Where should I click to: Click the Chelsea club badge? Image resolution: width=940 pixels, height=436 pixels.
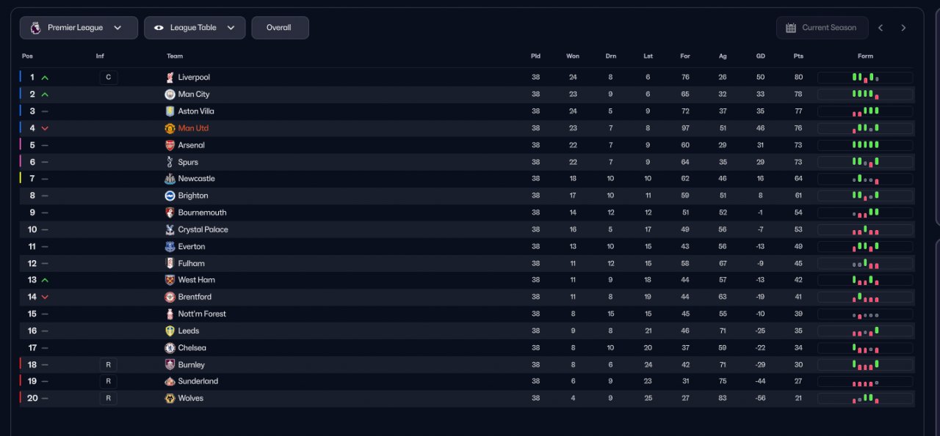[x=170, y=348]
